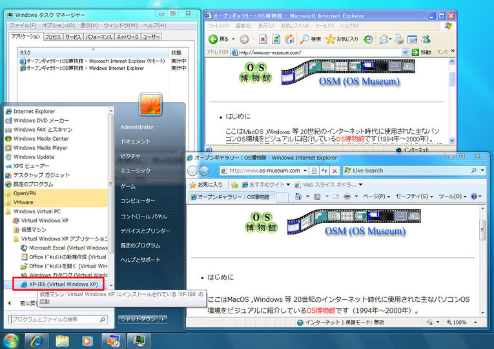This screenshot has height=349, width=494.
Task: Open Windows Media Player on taskbar
Action: (x=87, y=341)
